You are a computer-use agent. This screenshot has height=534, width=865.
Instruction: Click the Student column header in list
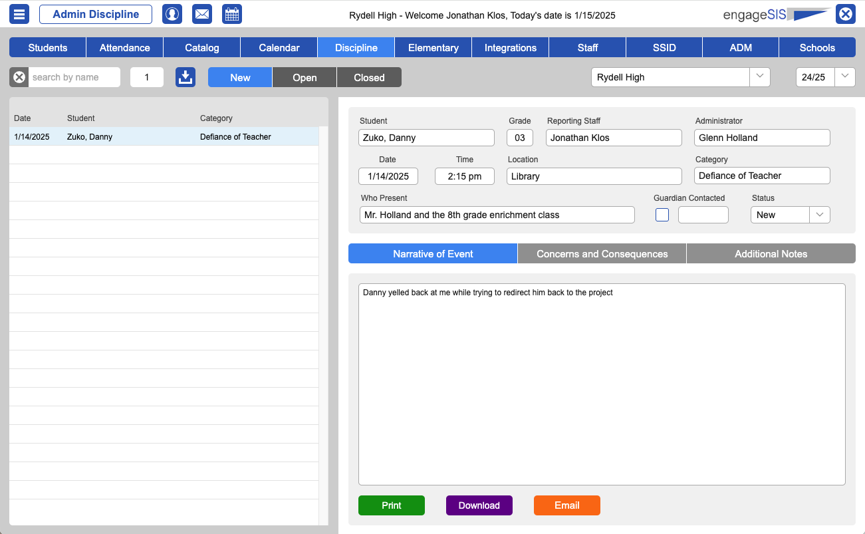(81, 118)
